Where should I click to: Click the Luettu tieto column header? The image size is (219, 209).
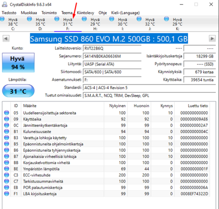(192, 106)
